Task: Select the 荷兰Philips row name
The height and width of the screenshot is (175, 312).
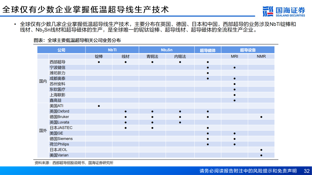Action: click(59, 144)
